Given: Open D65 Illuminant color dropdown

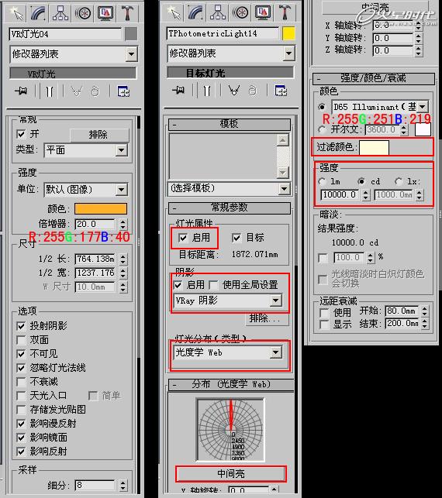Looking at the screenshot, I should (x=380, y=107).
